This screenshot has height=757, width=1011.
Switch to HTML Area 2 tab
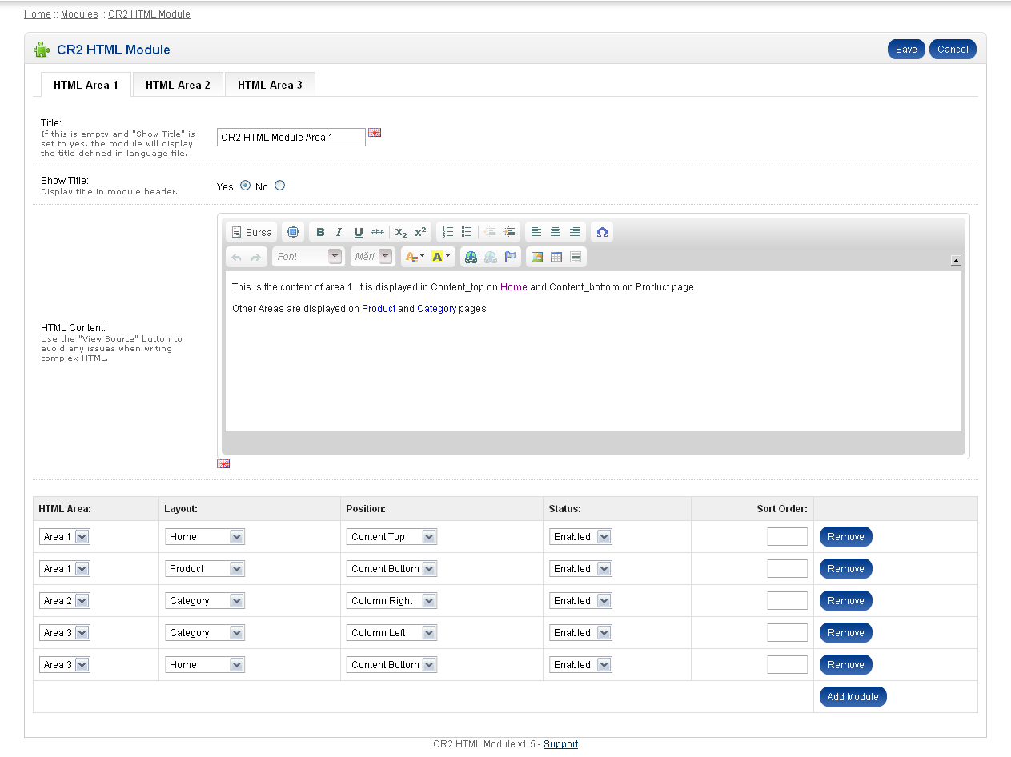click(178, 85)
